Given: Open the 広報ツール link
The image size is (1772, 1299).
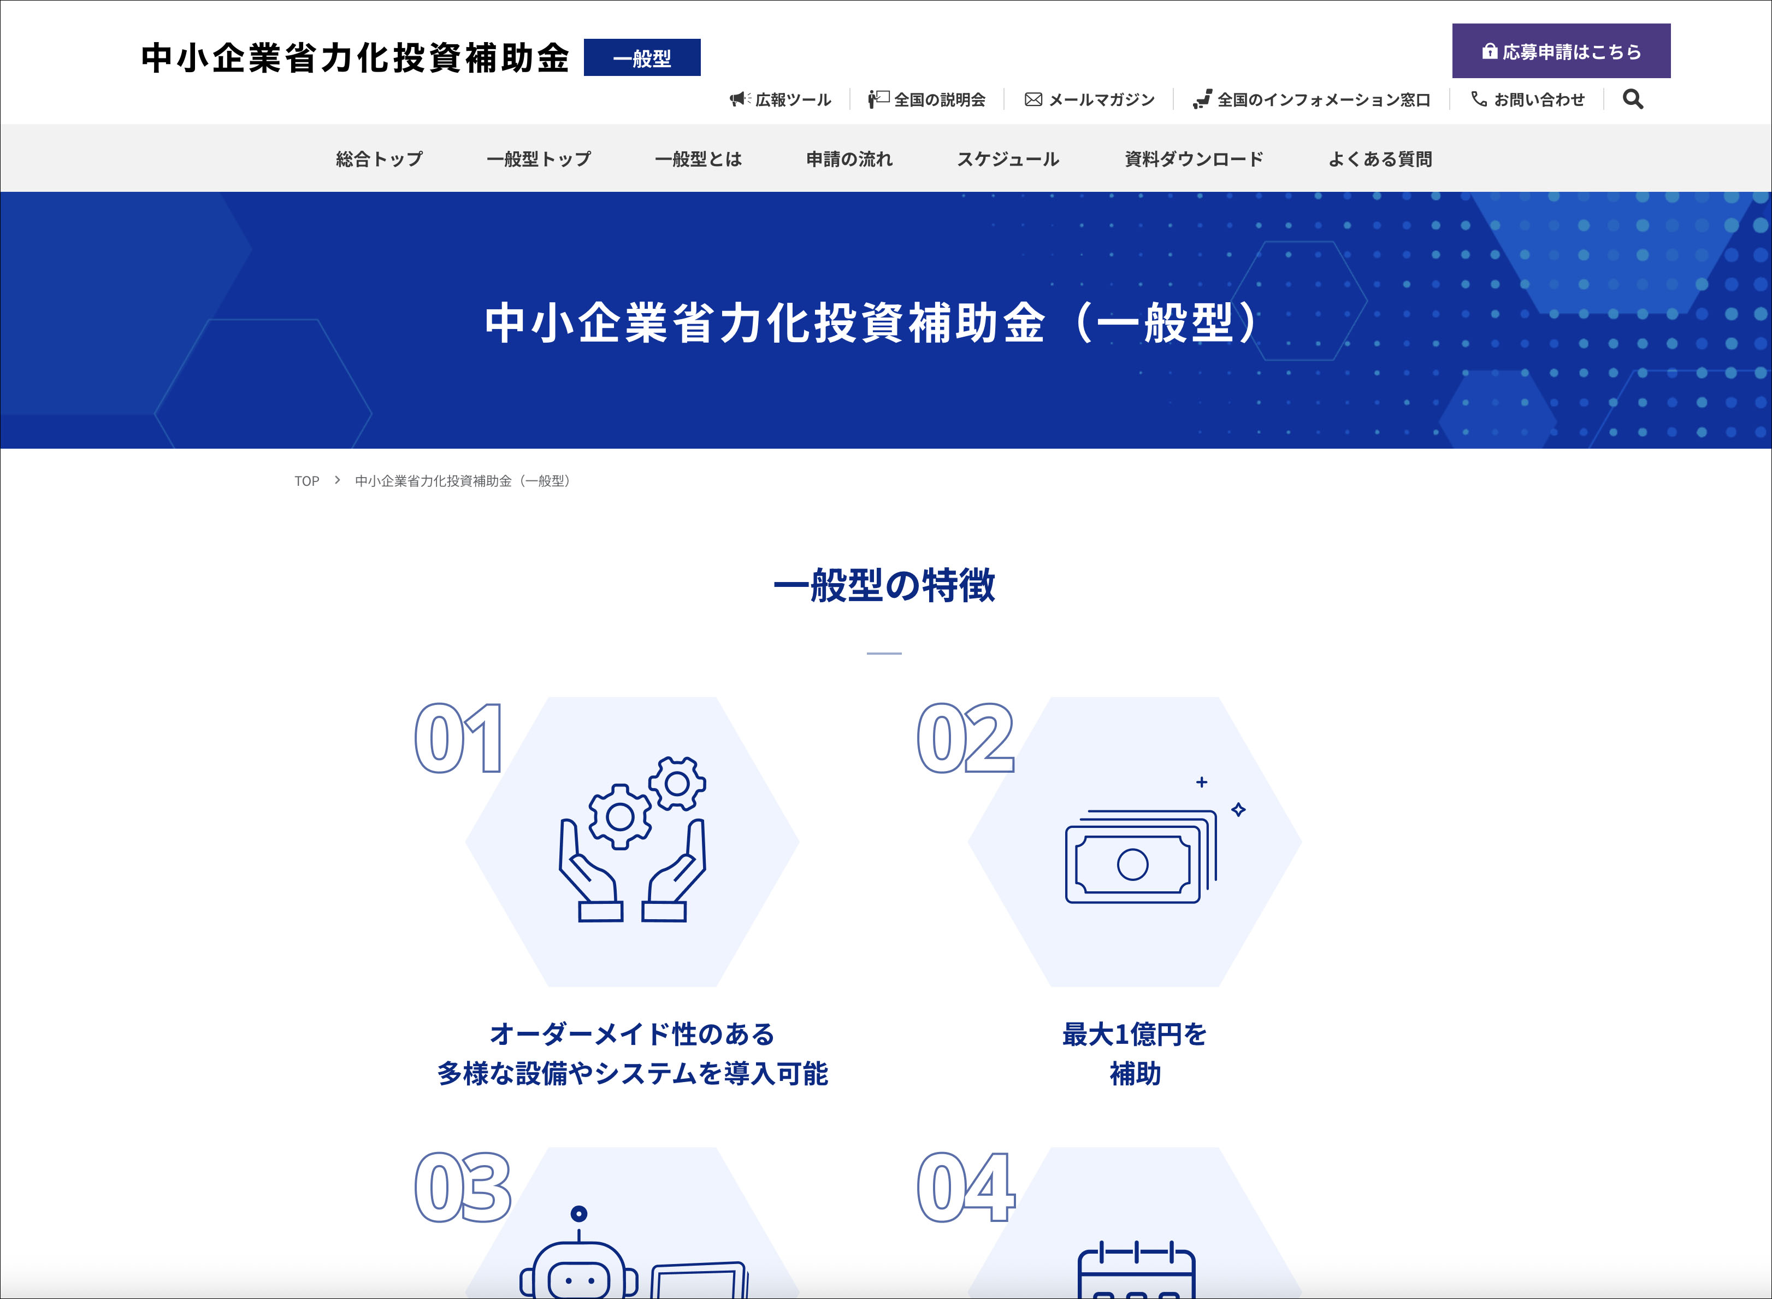Looking at the screenshot, I should (781, 99).
